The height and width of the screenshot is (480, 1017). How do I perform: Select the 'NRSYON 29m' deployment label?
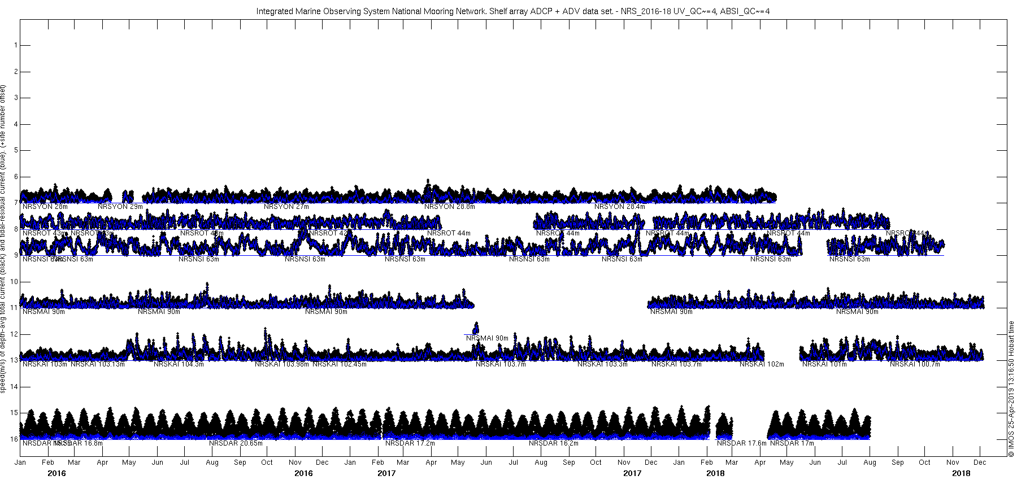(x=120, y=207)
